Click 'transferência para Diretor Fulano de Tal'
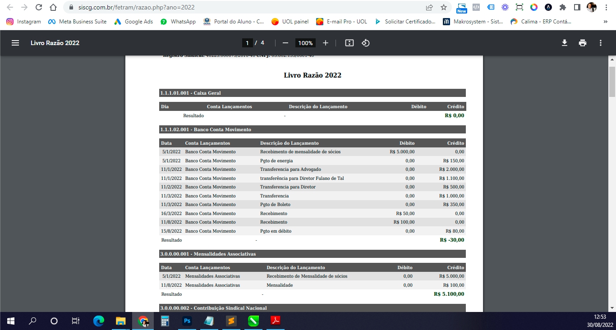The image size is (616, 330). coord(302,179)
